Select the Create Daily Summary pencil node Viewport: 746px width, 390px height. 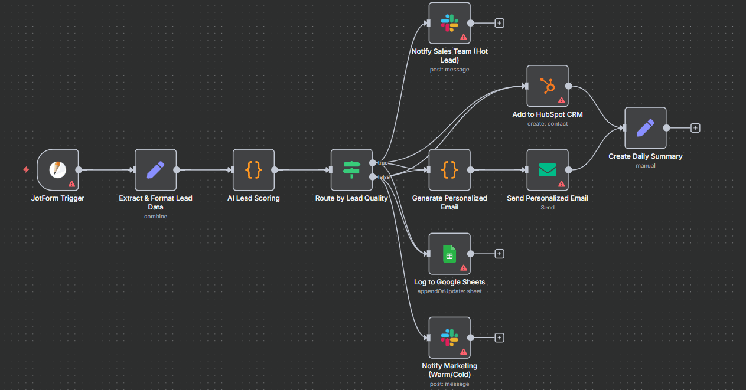click(x=646, y=127)
